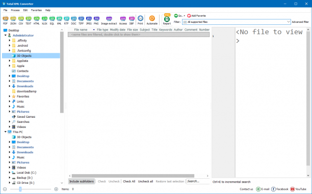
Task: Select the Contacts folder in tree
Action: click(22, 71)
